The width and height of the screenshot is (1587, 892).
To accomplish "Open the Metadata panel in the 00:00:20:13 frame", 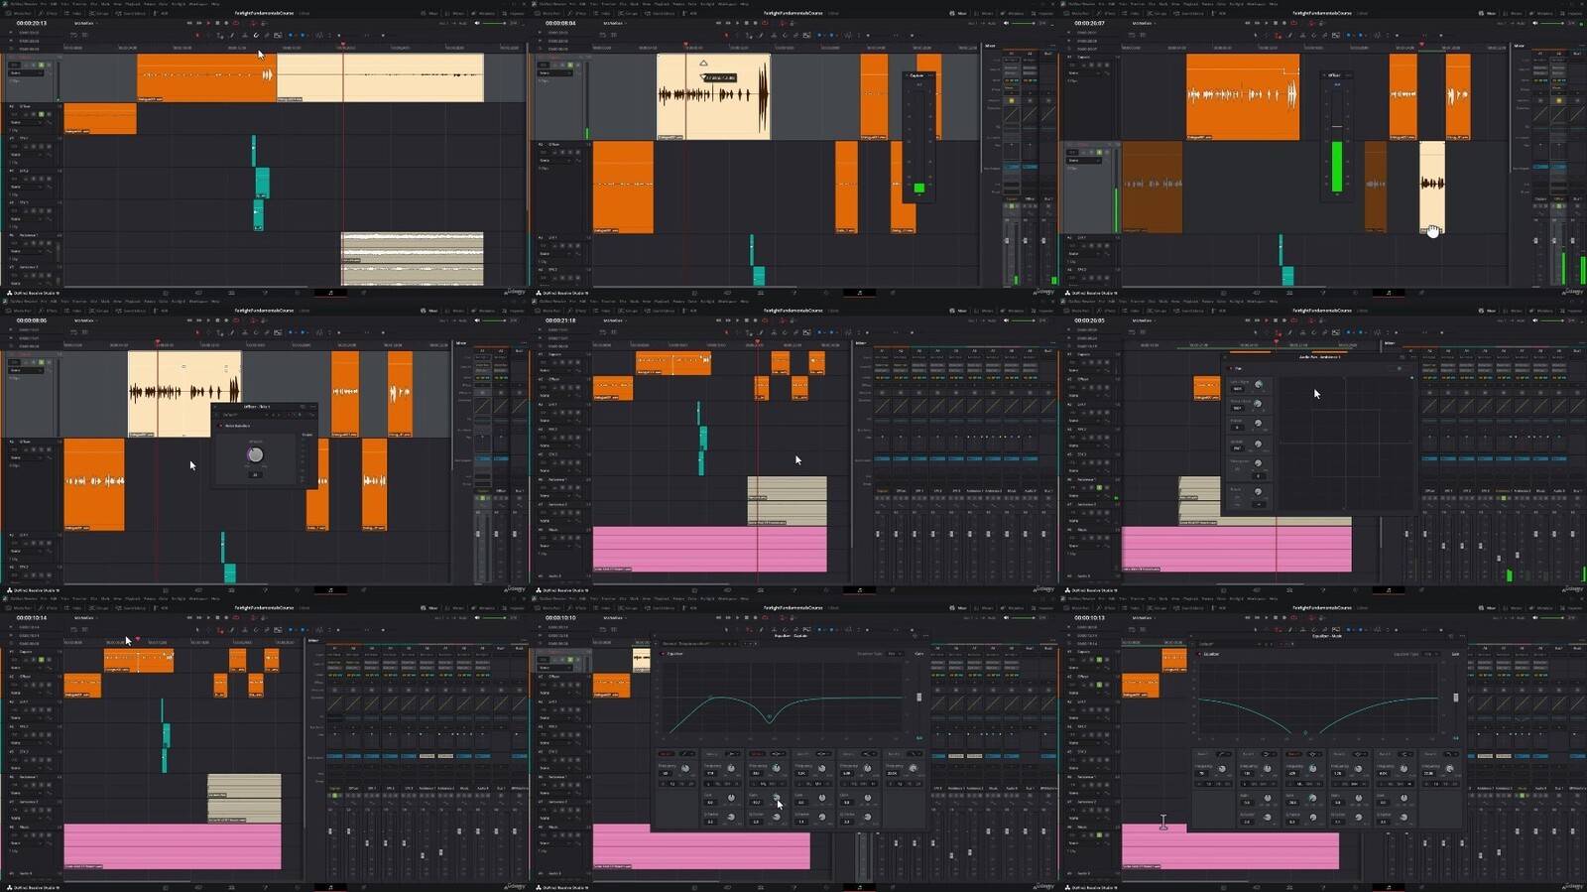I will (483, 13).
